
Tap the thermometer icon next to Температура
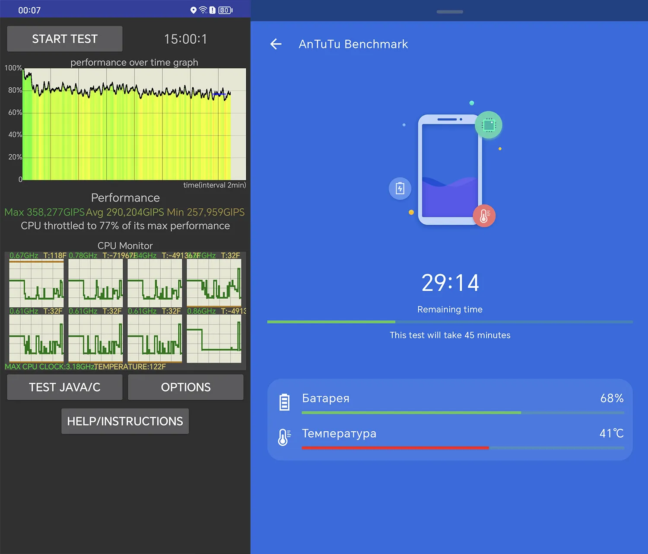pos(284,437)
